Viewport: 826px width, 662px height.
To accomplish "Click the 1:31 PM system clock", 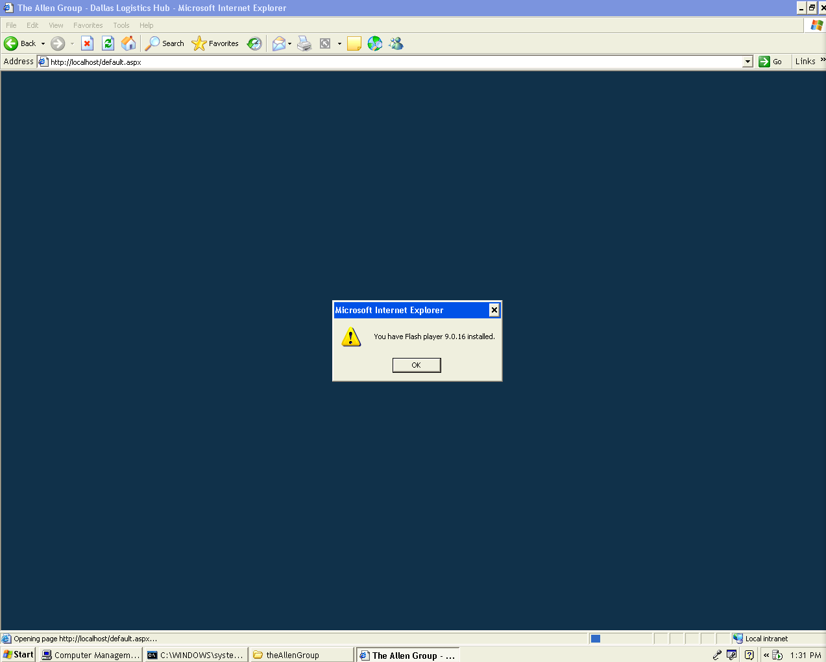I will point(806,656).
